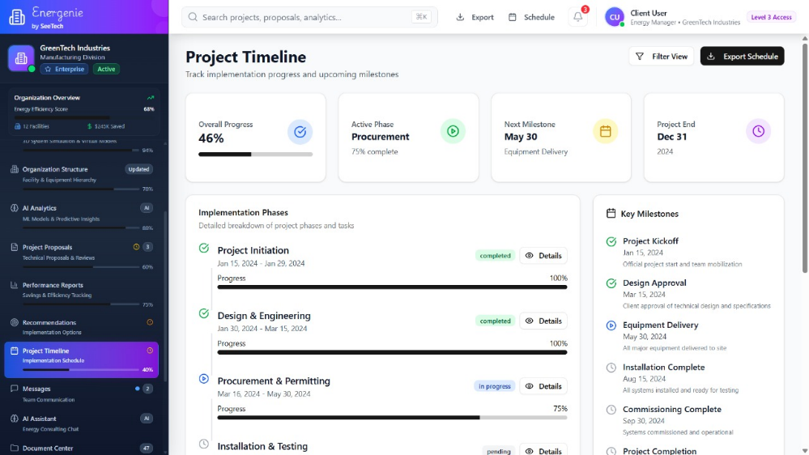Click the Recommendations sidebar icon
The image size is (809, 455).
coord(15,322)
